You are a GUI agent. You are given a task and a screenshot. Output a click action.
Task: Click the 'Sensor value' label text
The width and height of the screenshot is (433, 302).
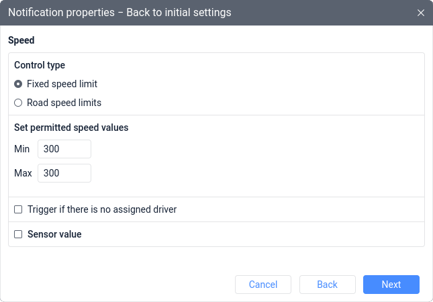(x=54, y=234)
